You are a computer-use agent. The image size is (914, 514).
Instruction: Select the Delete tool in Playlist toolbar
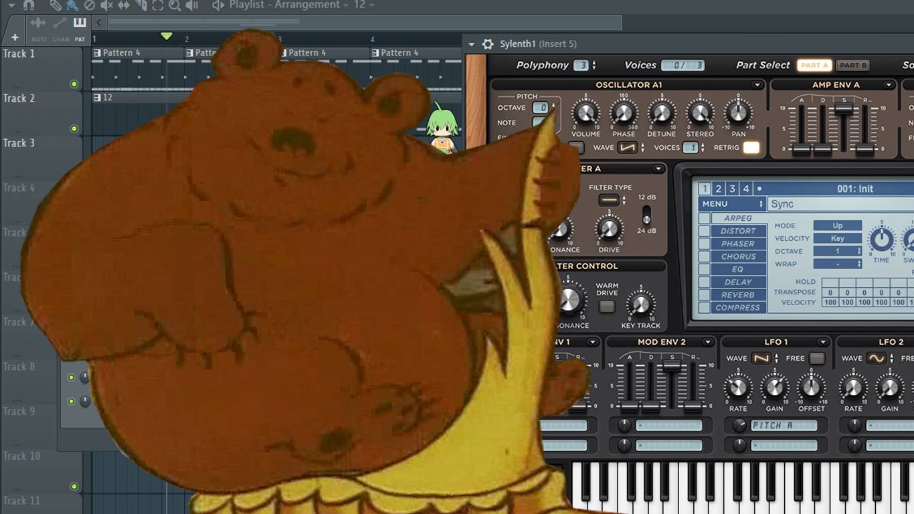tap(89, 5)
